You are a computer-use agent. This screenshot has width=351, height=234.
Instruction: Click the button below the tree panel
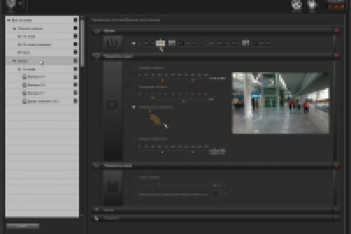click(x=22, y=226)
